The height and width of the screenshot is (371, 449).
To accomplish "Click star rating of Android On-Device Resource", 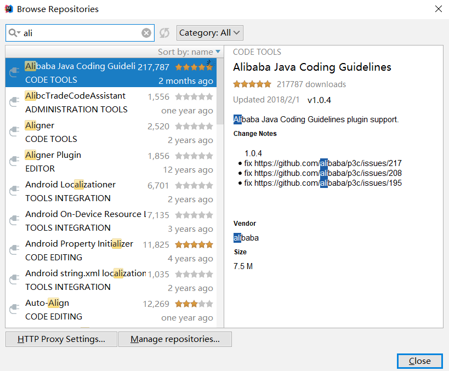I will click(x=194, y=215).
